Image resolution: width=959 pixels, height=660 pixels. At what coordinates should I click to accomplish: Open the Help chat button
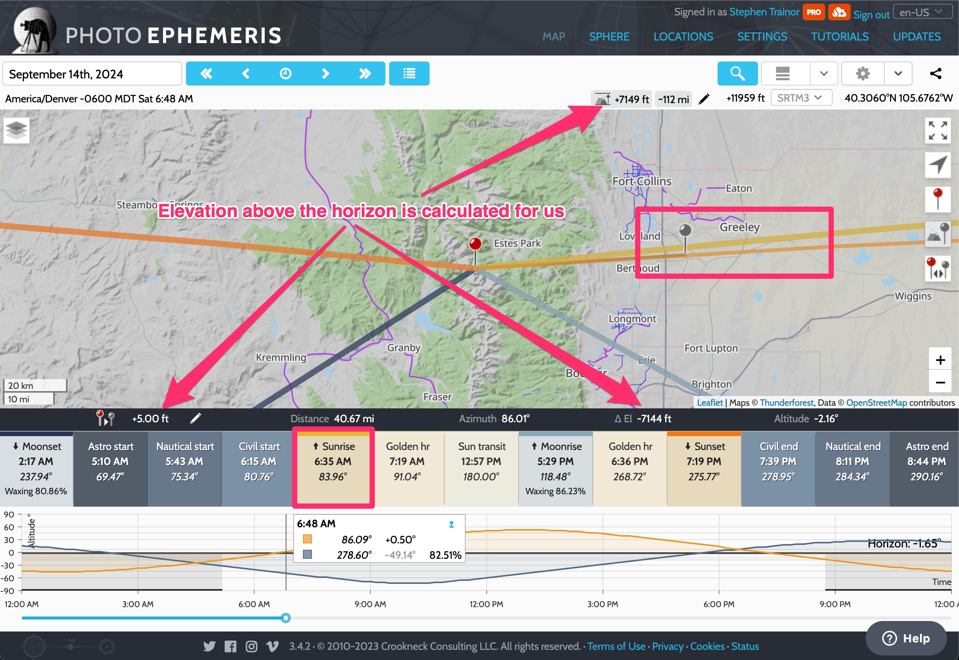click(906, 638)
